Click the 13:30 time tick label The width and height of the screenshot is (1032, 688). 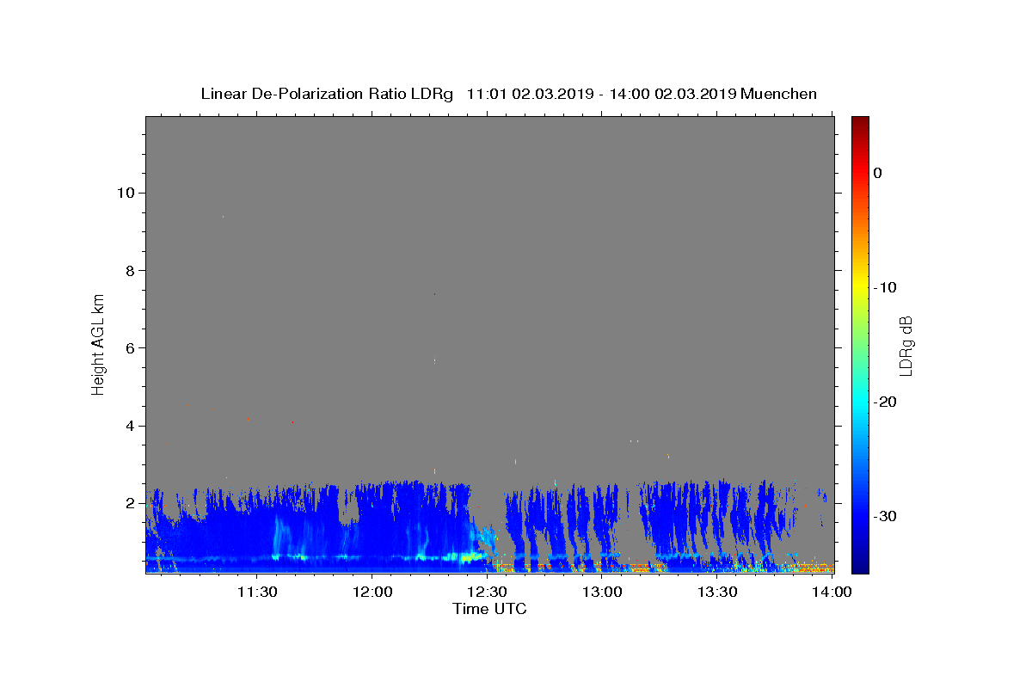[718, 592]
